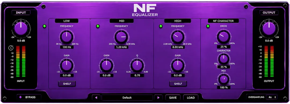Click the circular arrow icon beside the input meter
Viewport: 290px width, 104px height.
click(11, 48)
